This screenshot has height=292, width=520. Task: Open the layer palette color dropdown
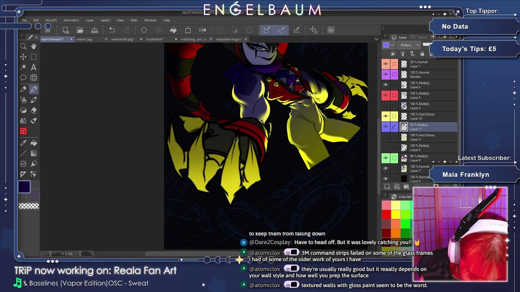click(388, 45)
